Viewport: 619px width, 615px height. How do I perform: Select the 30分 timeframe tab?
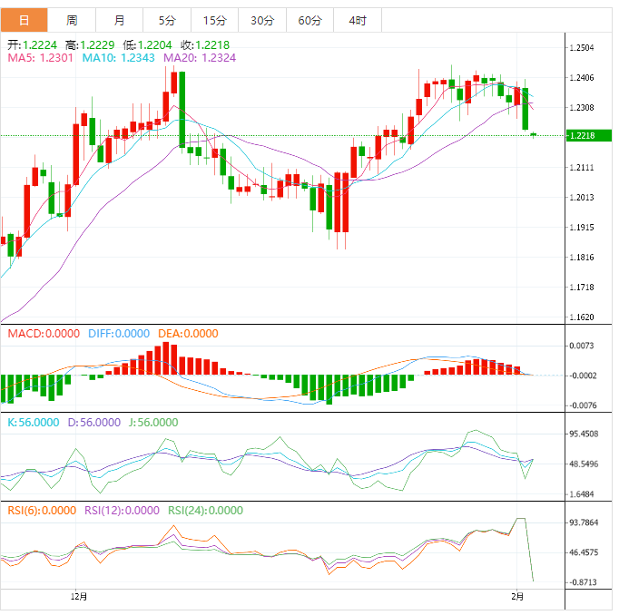point(262,20)
